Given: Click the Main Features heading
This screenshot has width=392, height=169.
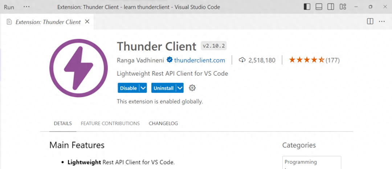Looking at the screenshot, I should [x=77, y=145].
